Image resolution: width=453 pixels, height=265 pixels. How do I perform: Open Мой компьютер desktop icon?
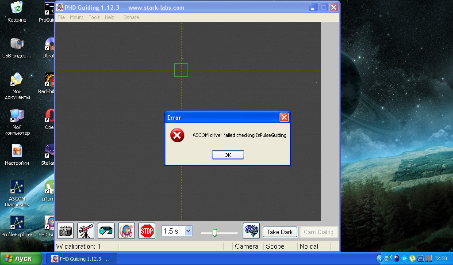(17, 121)
